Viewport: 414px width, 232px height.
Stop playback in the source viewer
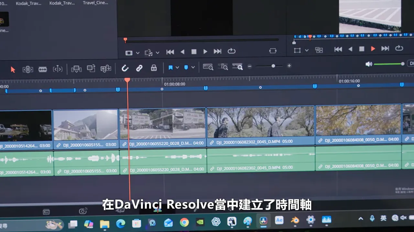pos(194,52)
